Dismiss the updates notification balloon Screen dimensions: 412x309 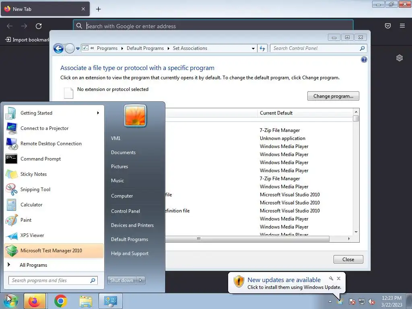339,278
